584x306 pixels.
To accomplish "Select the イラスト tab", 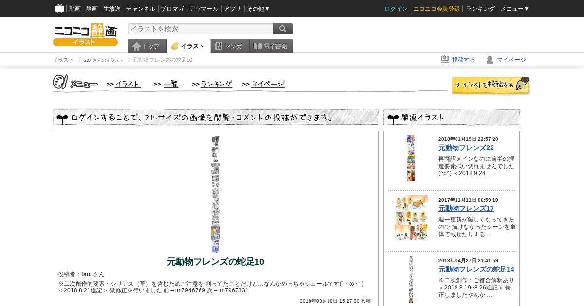I will point(189,46).
